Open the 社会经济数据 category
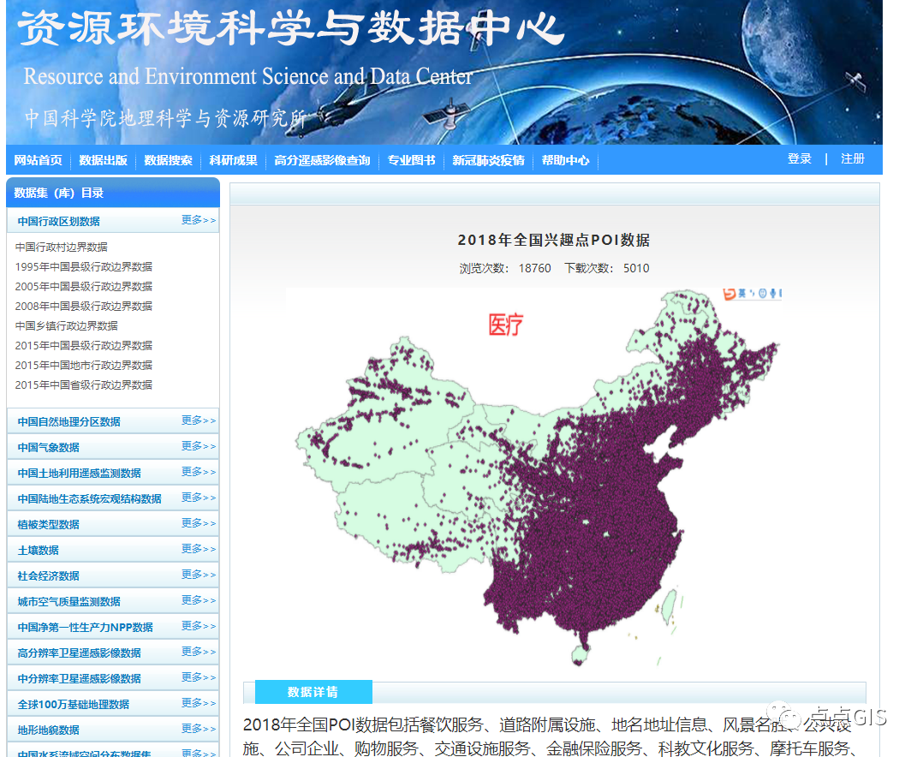 (x=49, y=576)
